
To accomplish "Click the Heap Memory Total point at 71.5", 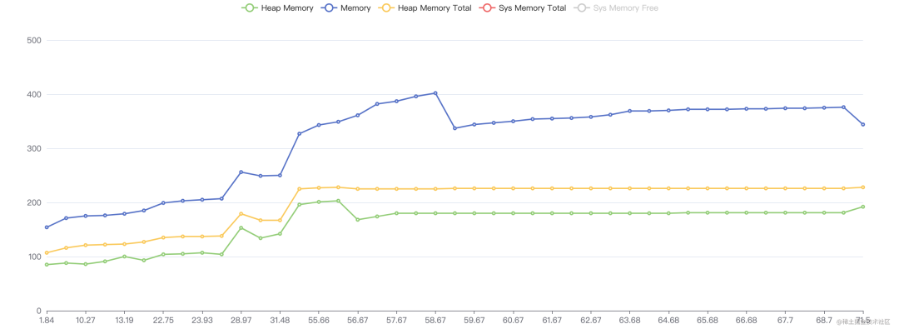I will pos(863,187).
